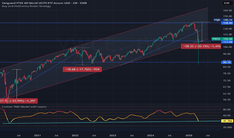This screenshot has height=138, width=234.
Task: Select the 89.10 horizontal line label
Action: click(227, 62)
